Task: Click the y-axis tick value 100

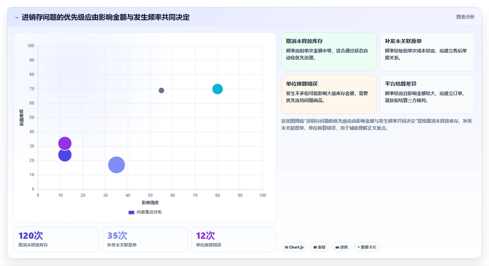Action: [31, 46]
